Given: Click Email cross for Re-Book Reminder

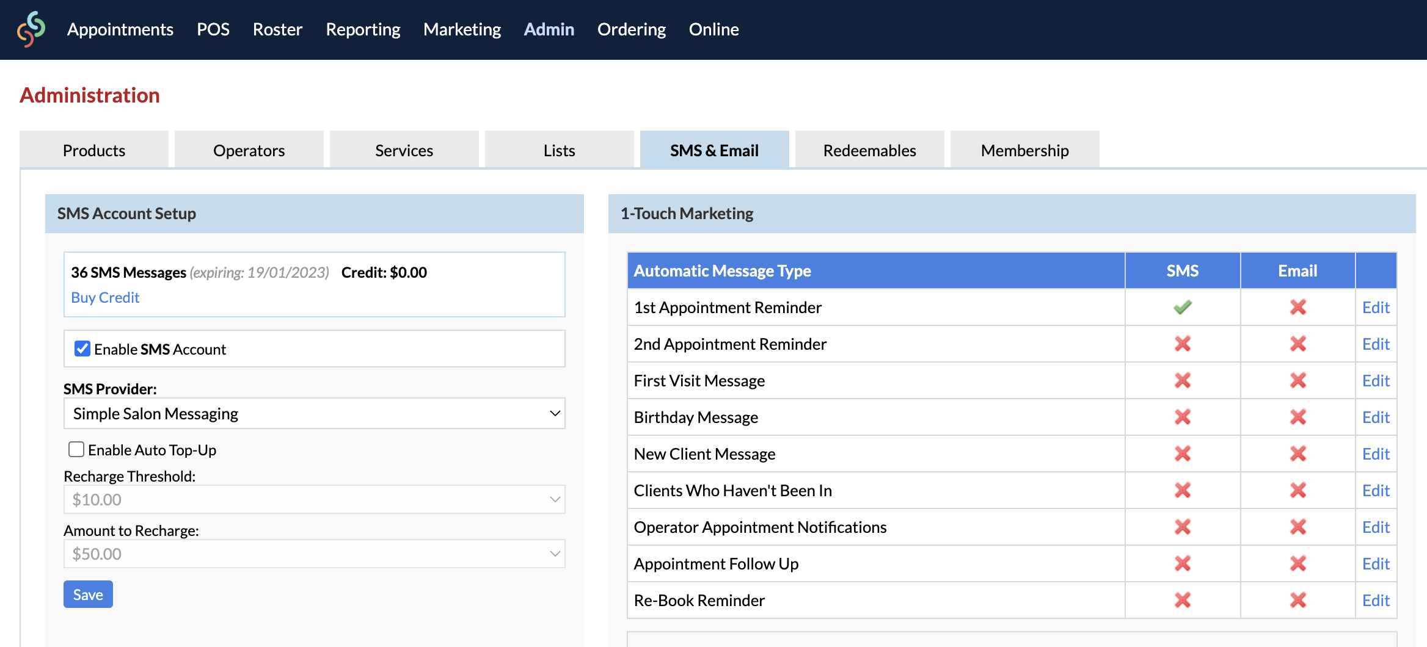Looking at the screenshot, I should (1298, 600).
